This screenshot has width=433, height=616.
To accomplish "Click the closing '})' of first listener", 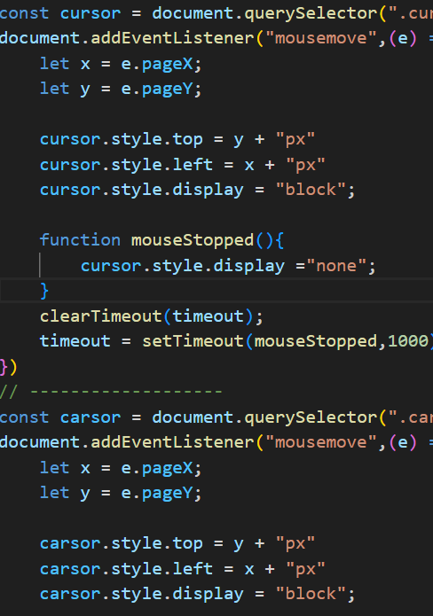I will 9,367.
